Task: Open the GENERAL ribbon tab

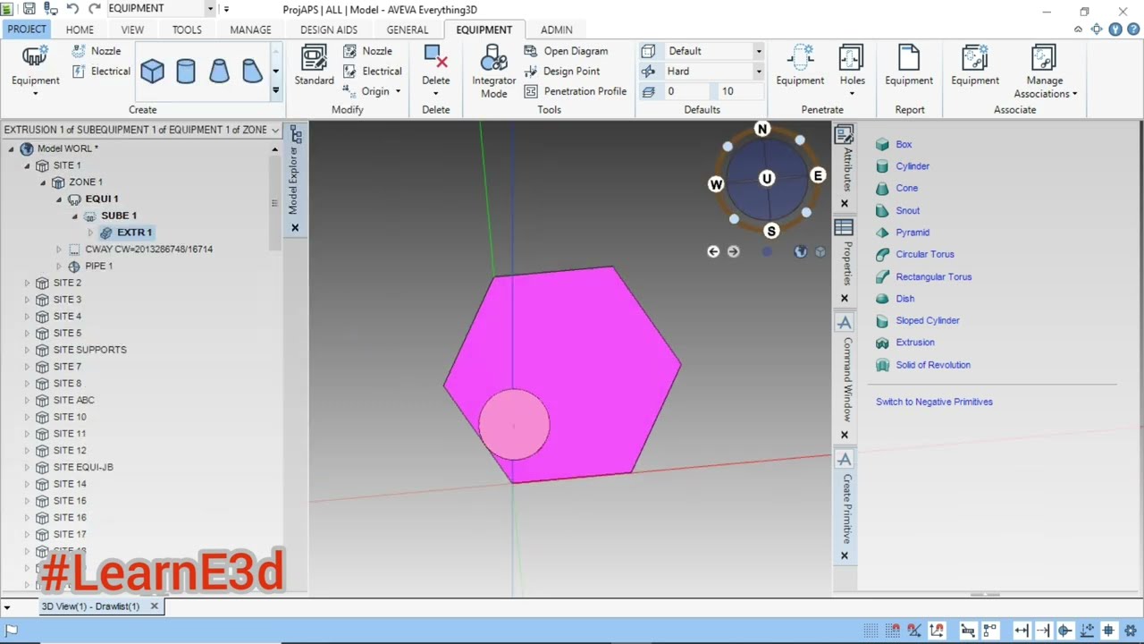Action: 408,30
